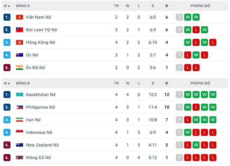Open New Zealand Nữ team page
This screenshot has width=230, height=166.
(42, 145)
